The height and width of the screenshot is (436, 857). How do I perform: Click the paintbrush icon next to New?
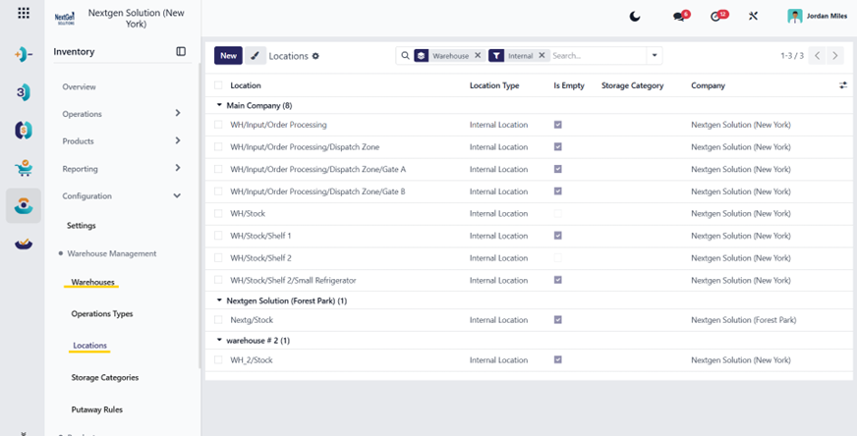[x=256, y=56]
